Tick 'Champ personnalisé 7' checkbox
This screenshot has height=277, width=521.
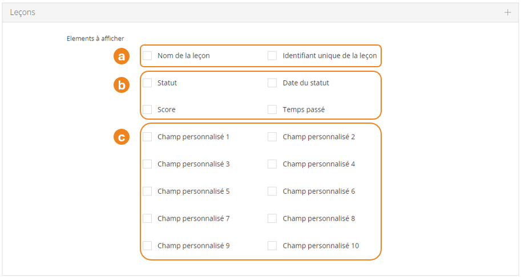pos(147,218)
